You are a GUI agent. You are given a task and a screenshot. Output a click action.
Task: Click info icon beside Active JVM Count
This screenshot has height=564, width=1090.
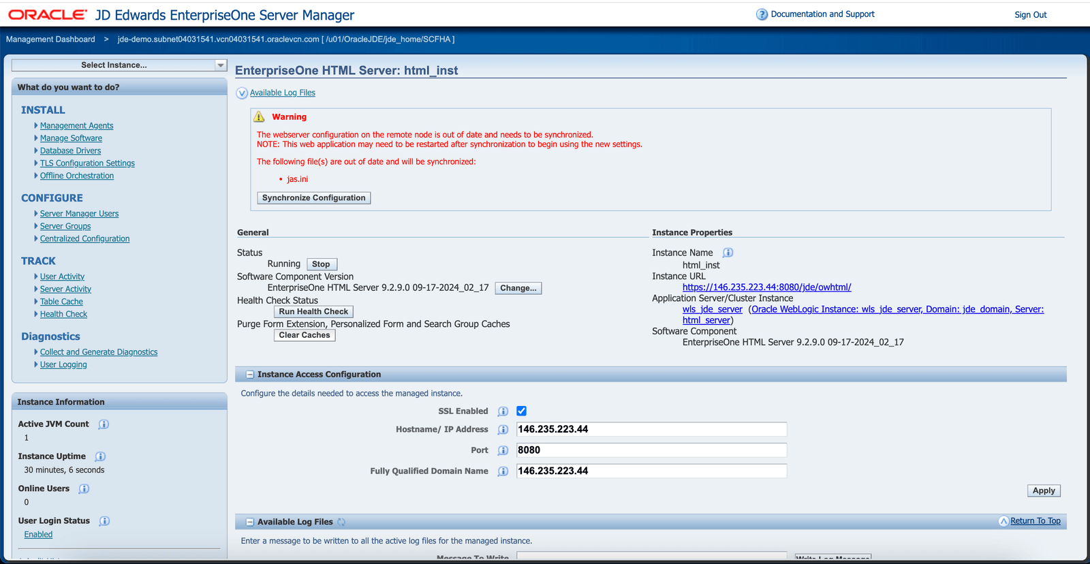tap(104, 424)
